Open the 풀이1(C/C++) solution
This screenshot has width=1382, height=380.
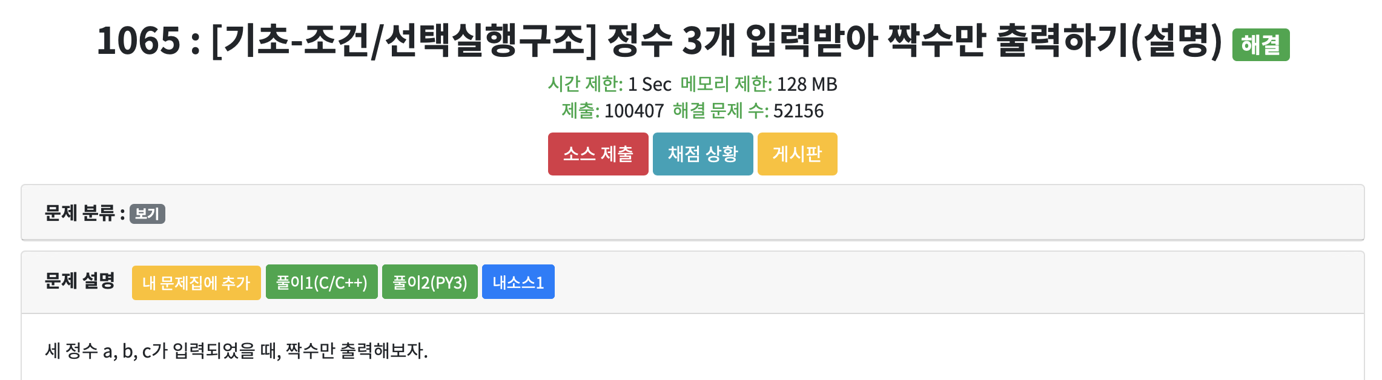click(322, 282)
